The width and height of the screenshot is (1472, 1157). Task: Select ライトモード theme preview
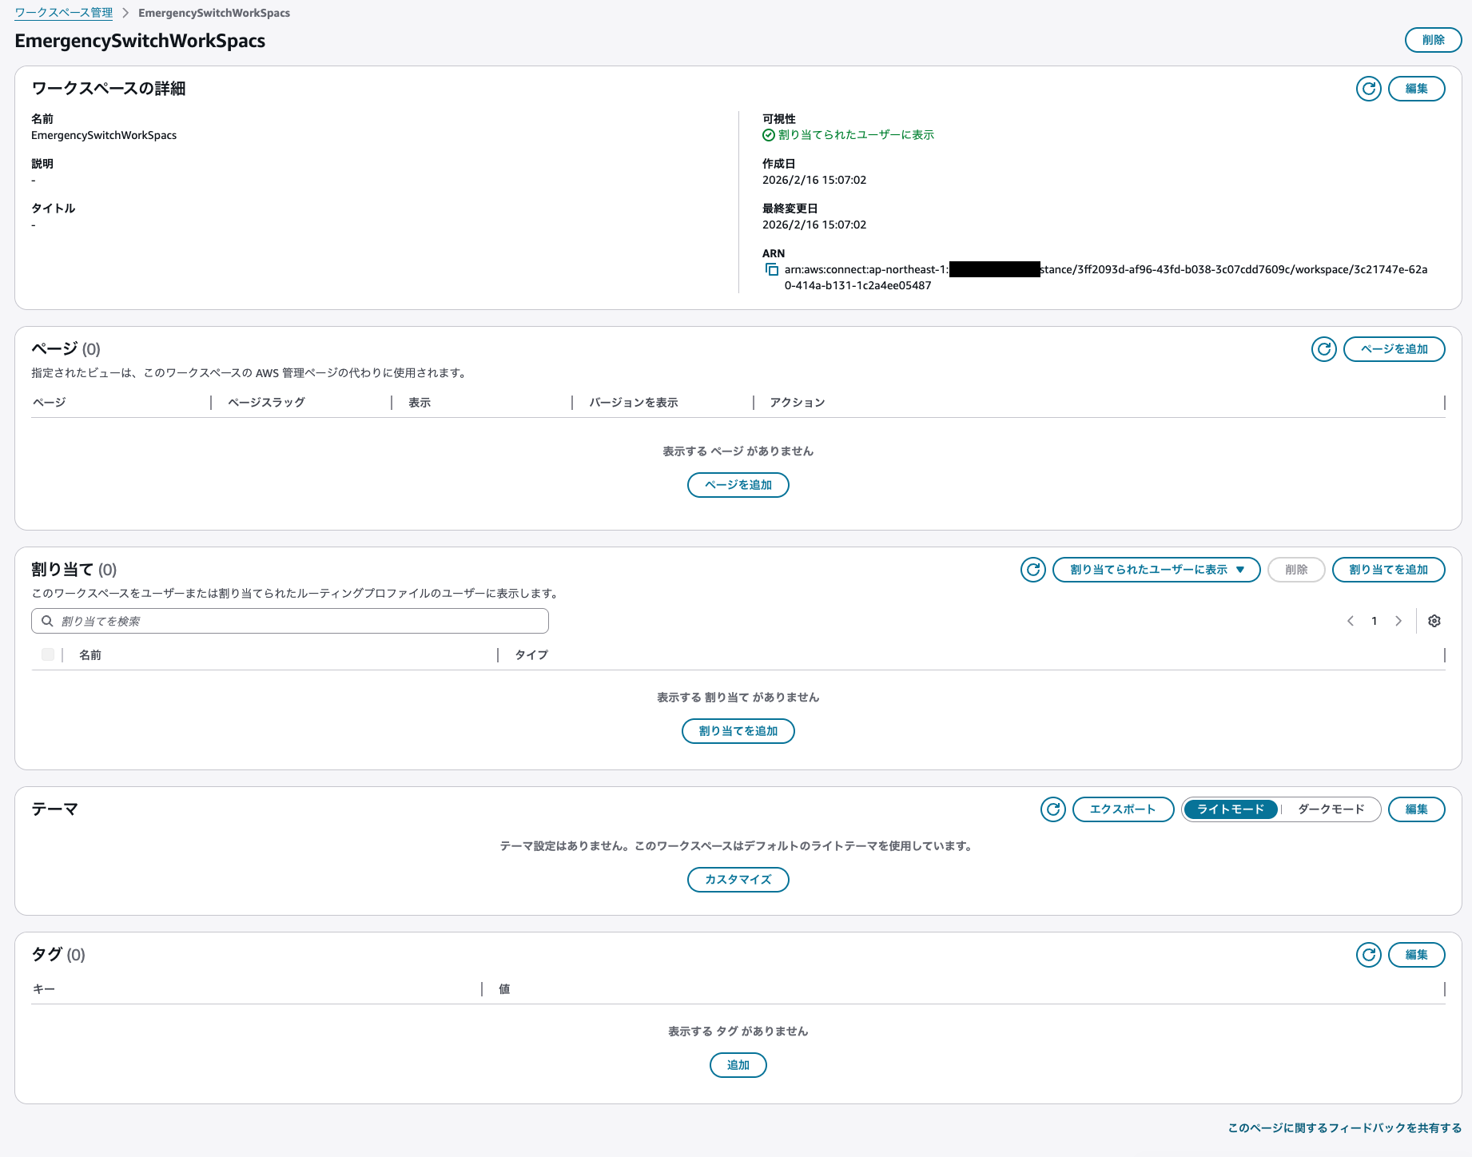(1231, 809)
